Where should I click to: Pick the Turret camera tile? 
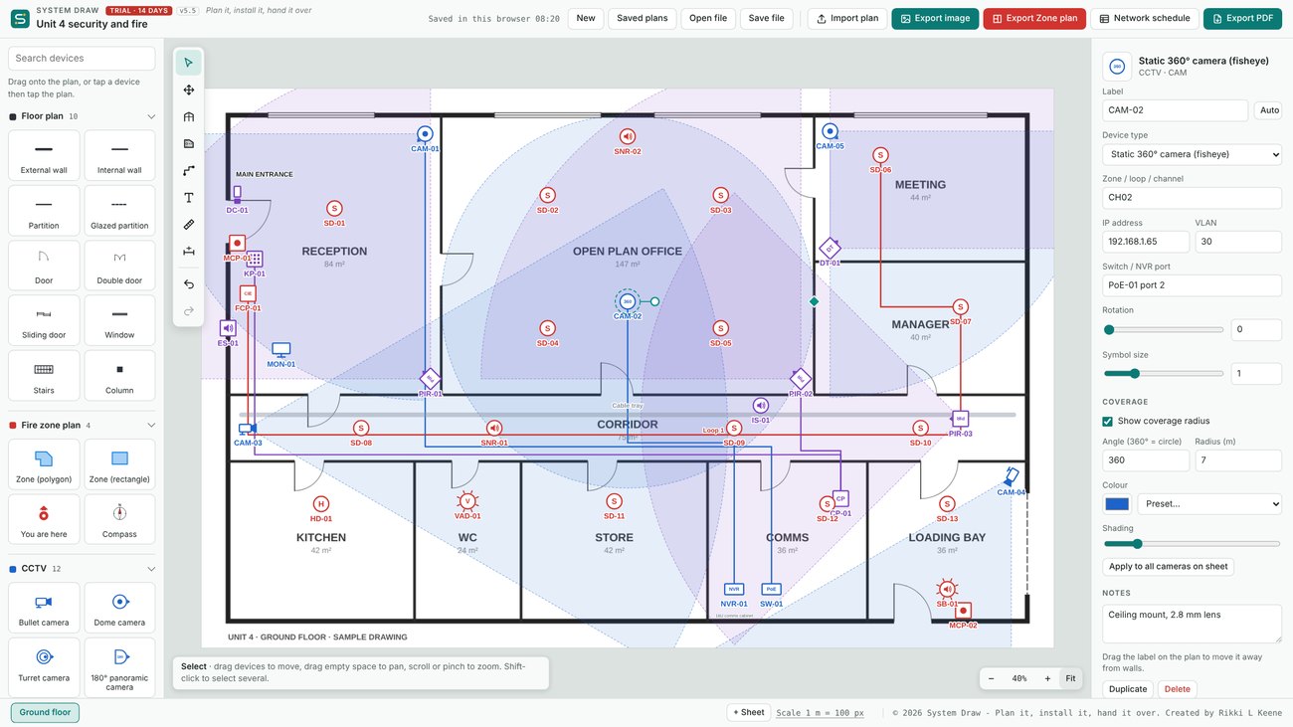(44, 665)
